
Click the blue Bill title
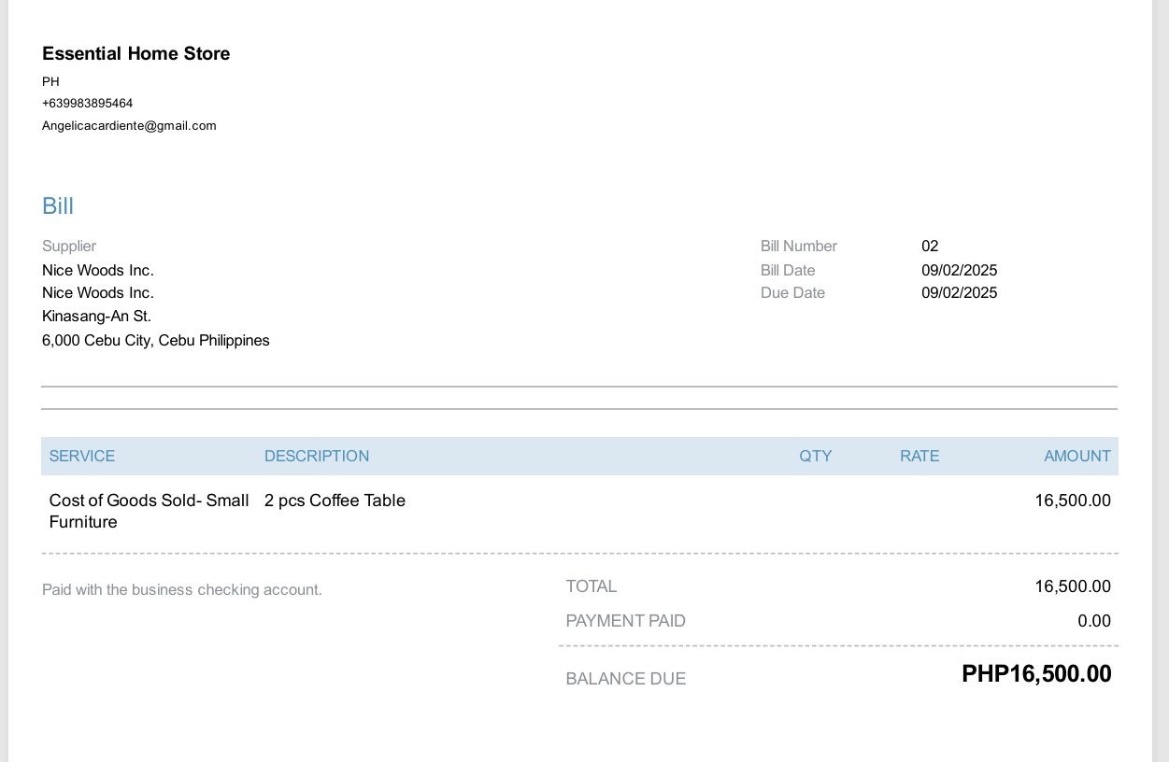58,205
